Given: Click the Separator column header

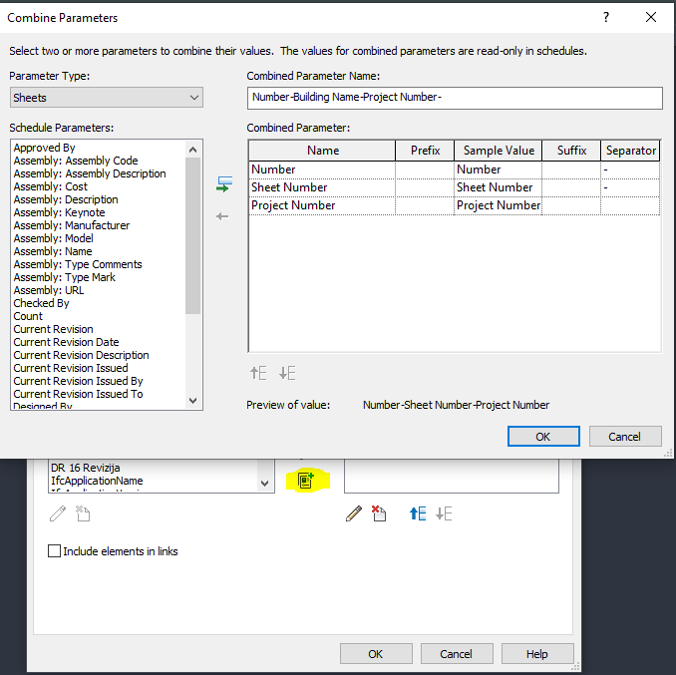Looking at the screenshot, I should click(630, 151).
